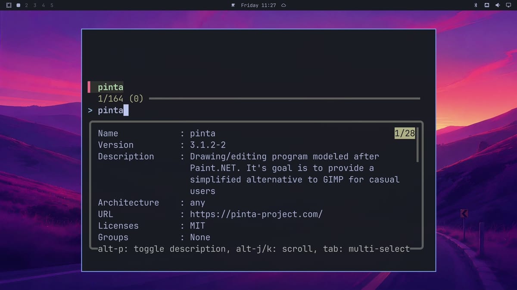Click the monitor display icon in tray
The width and height of the screenshot is (517, 290).
[508, 5]
